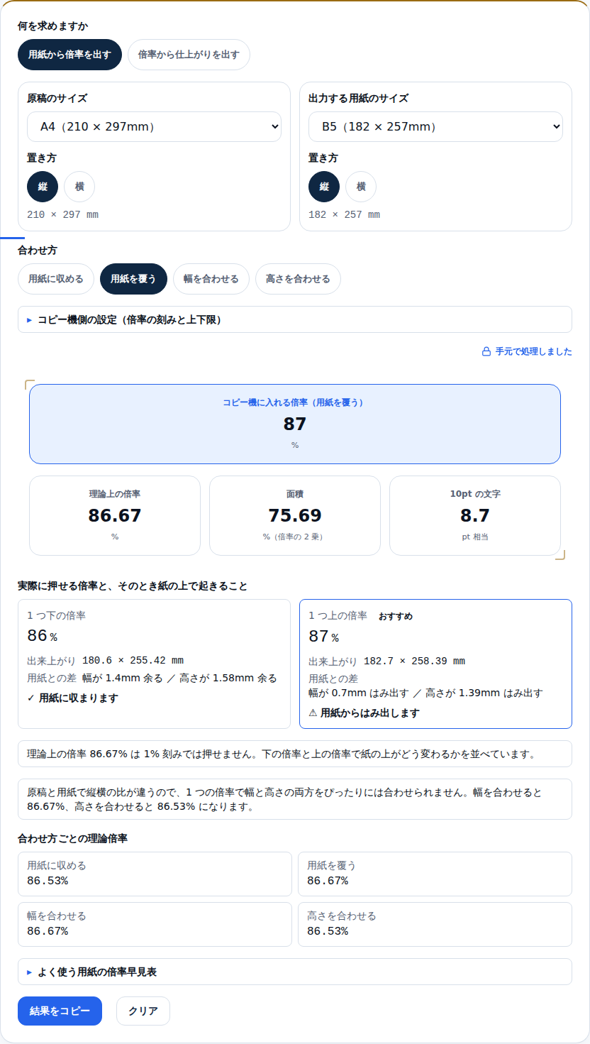
Task: Click the 理論上の倍率 86.67 card
Action: point(115,515)
